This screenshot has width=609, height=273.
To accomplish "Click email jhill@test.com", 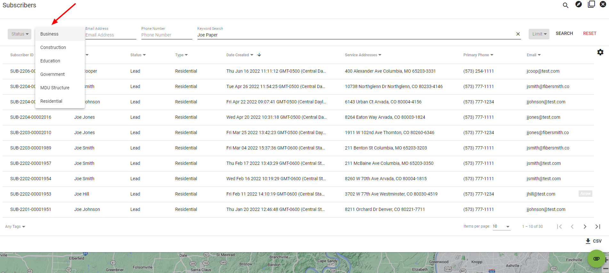I will point(541,194).
